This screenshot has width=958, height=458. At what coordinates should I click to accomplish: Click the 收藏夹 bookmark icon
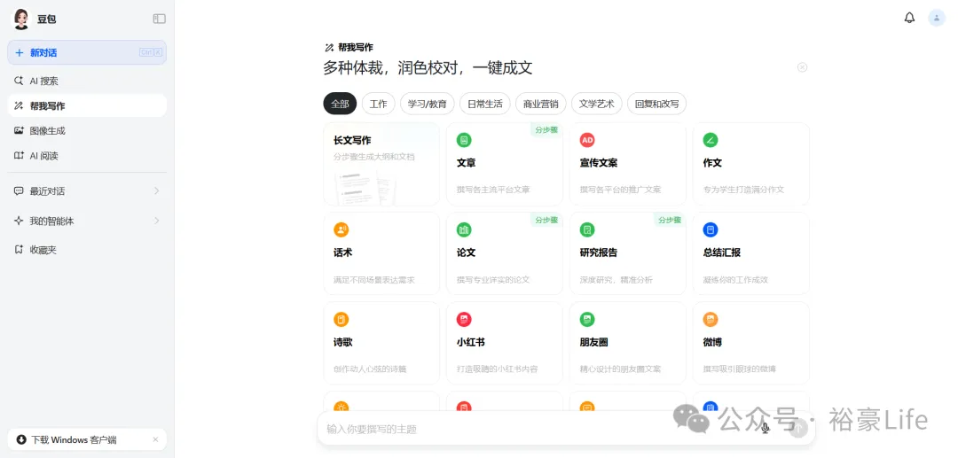point(19,250)
